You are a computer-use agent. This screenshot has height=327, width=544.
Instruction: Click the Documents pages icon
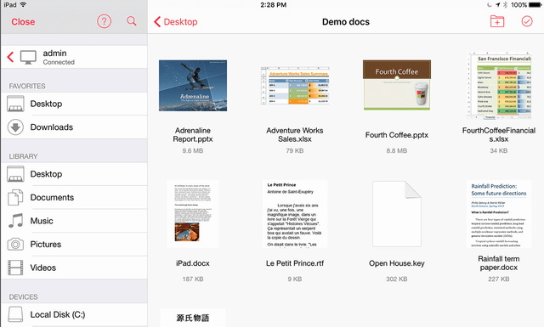coord(15,197)
